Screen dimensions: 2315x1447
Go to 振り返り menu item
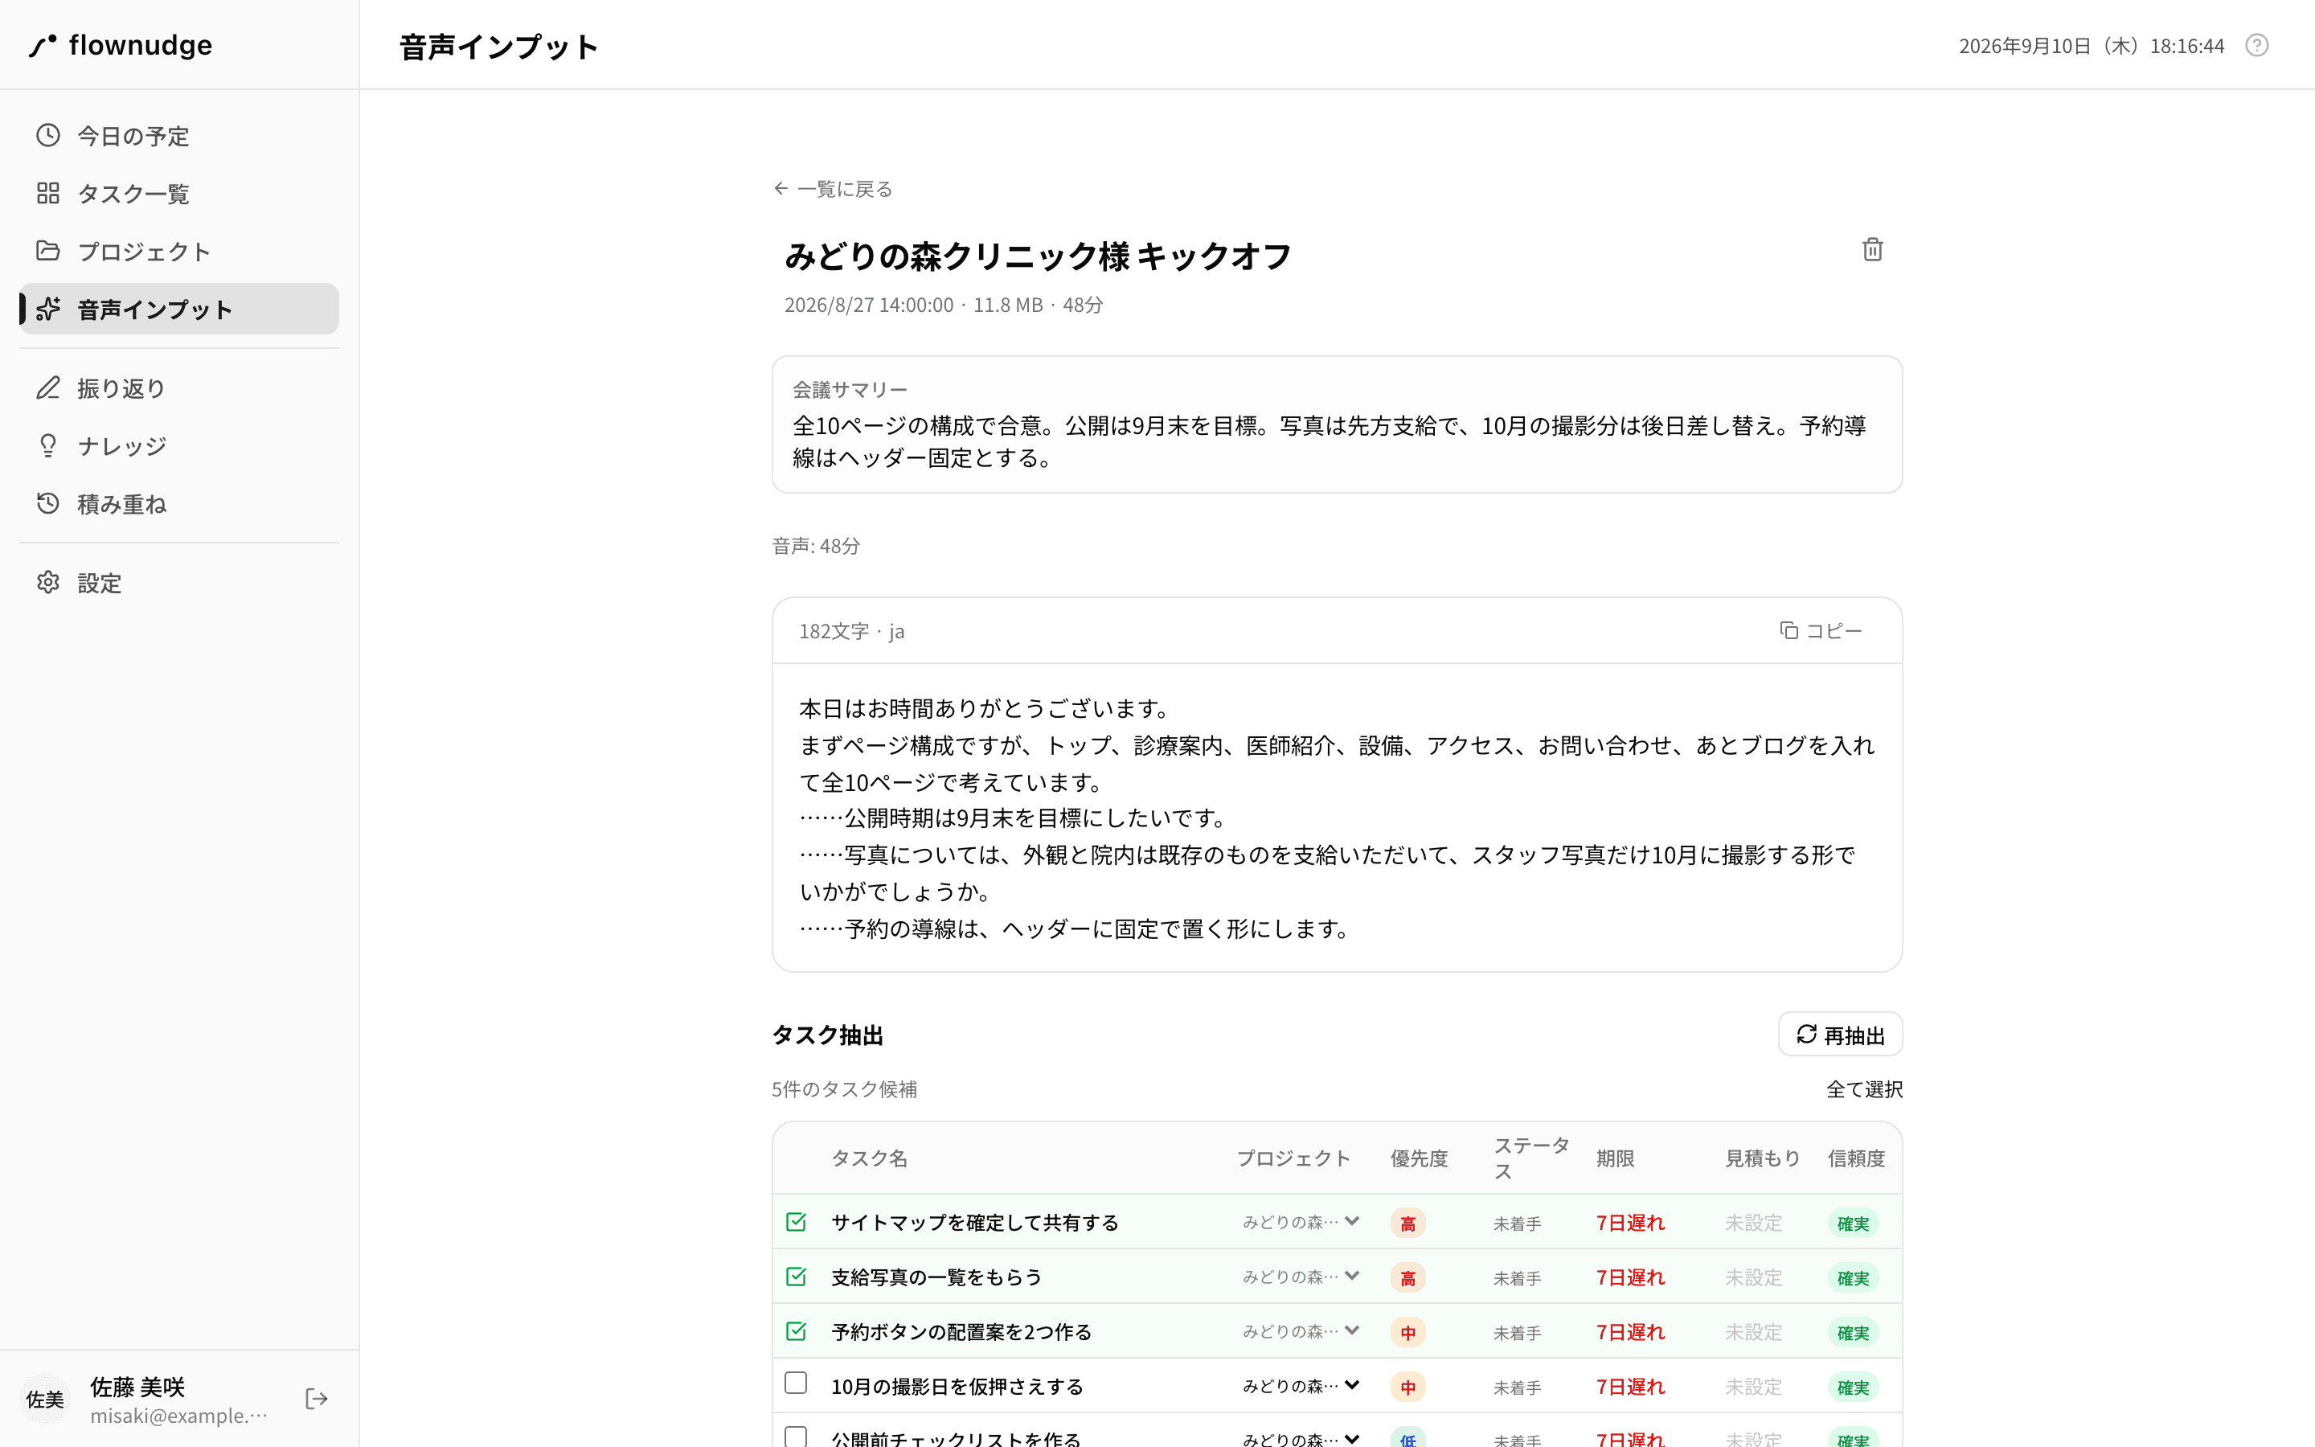(179, 387)
